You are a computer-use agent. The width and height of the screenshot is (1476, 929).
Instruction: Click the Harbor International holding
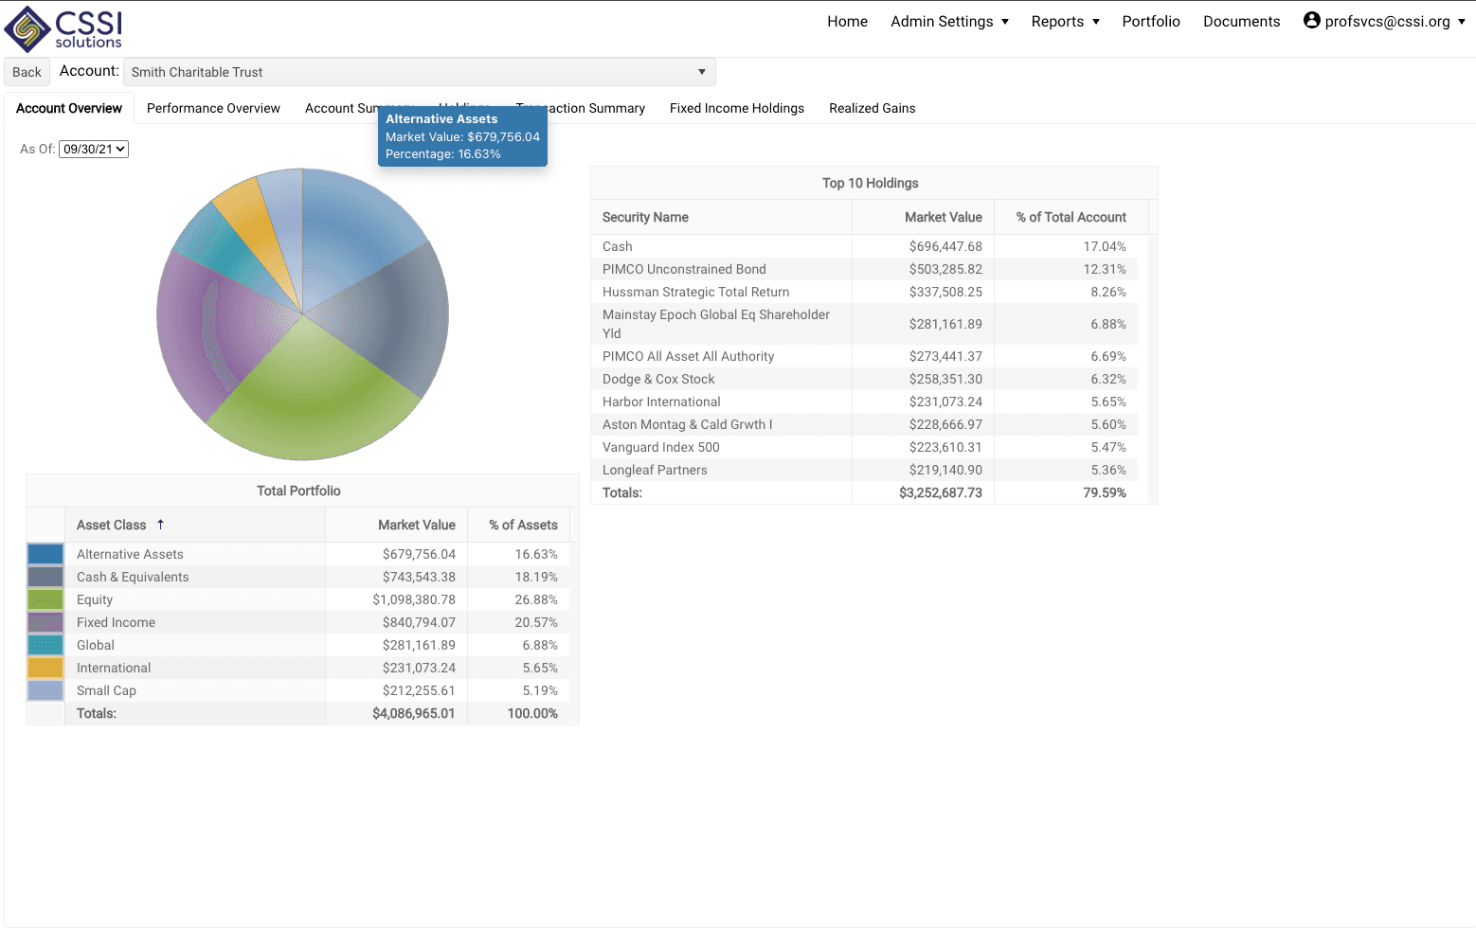tap(661, 402)
